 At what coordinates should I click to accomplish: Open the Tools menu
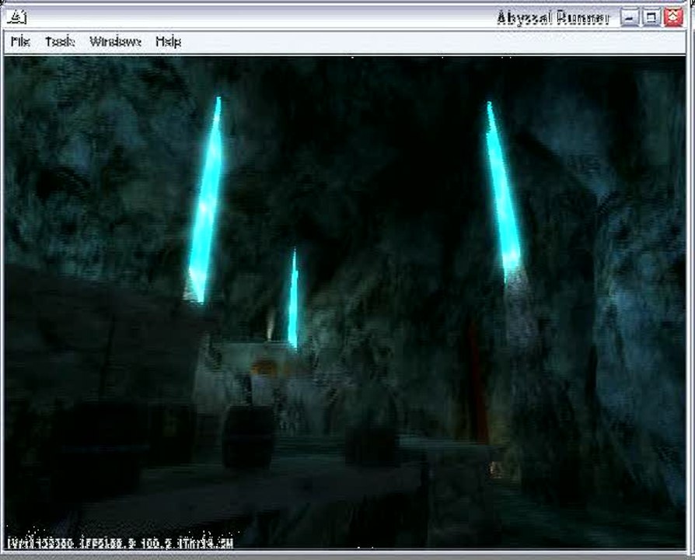click(x=60, y=42)
